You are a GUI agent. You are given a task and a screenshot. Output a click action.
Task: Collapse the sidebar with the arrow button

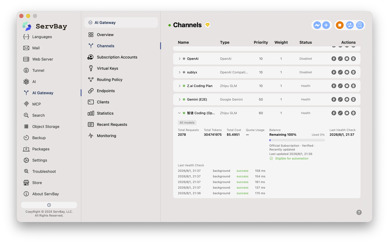[x=49, y=205]
